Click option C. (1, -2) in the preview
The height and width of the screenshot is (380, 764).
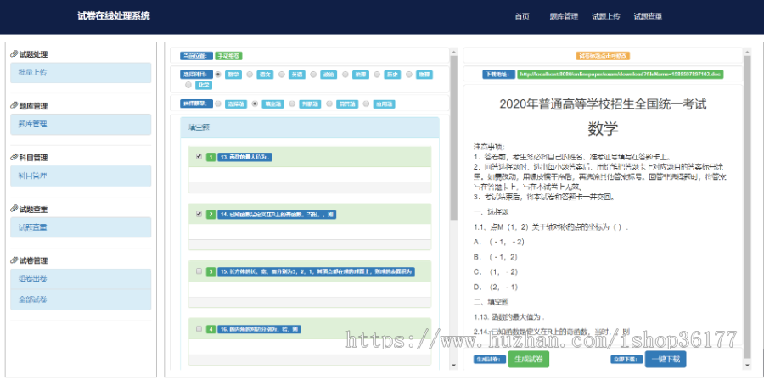coord(496,271)
